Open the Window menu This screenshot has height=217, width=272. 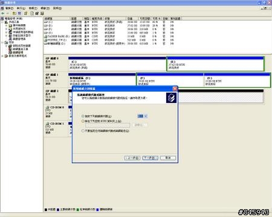(45, 8)
